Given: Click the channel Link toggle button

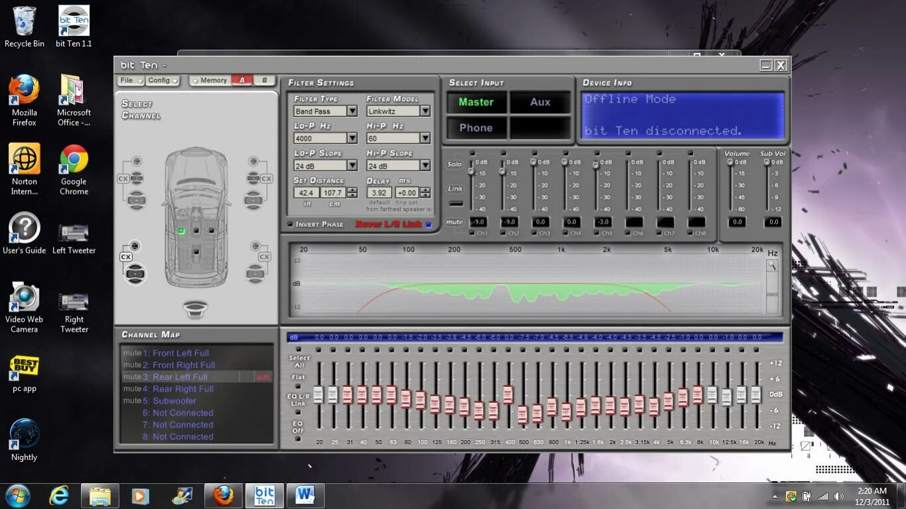Looking at the screenshot, I should (455, 204).
